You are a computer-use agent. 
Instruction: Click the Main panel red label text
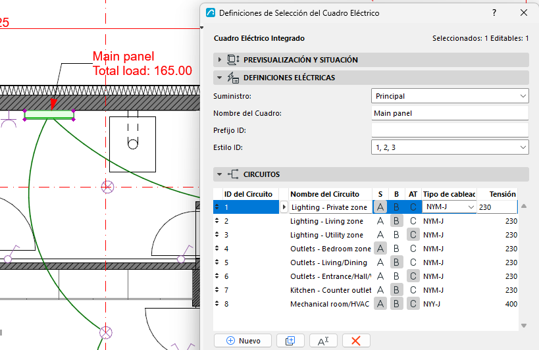(124, 57)
